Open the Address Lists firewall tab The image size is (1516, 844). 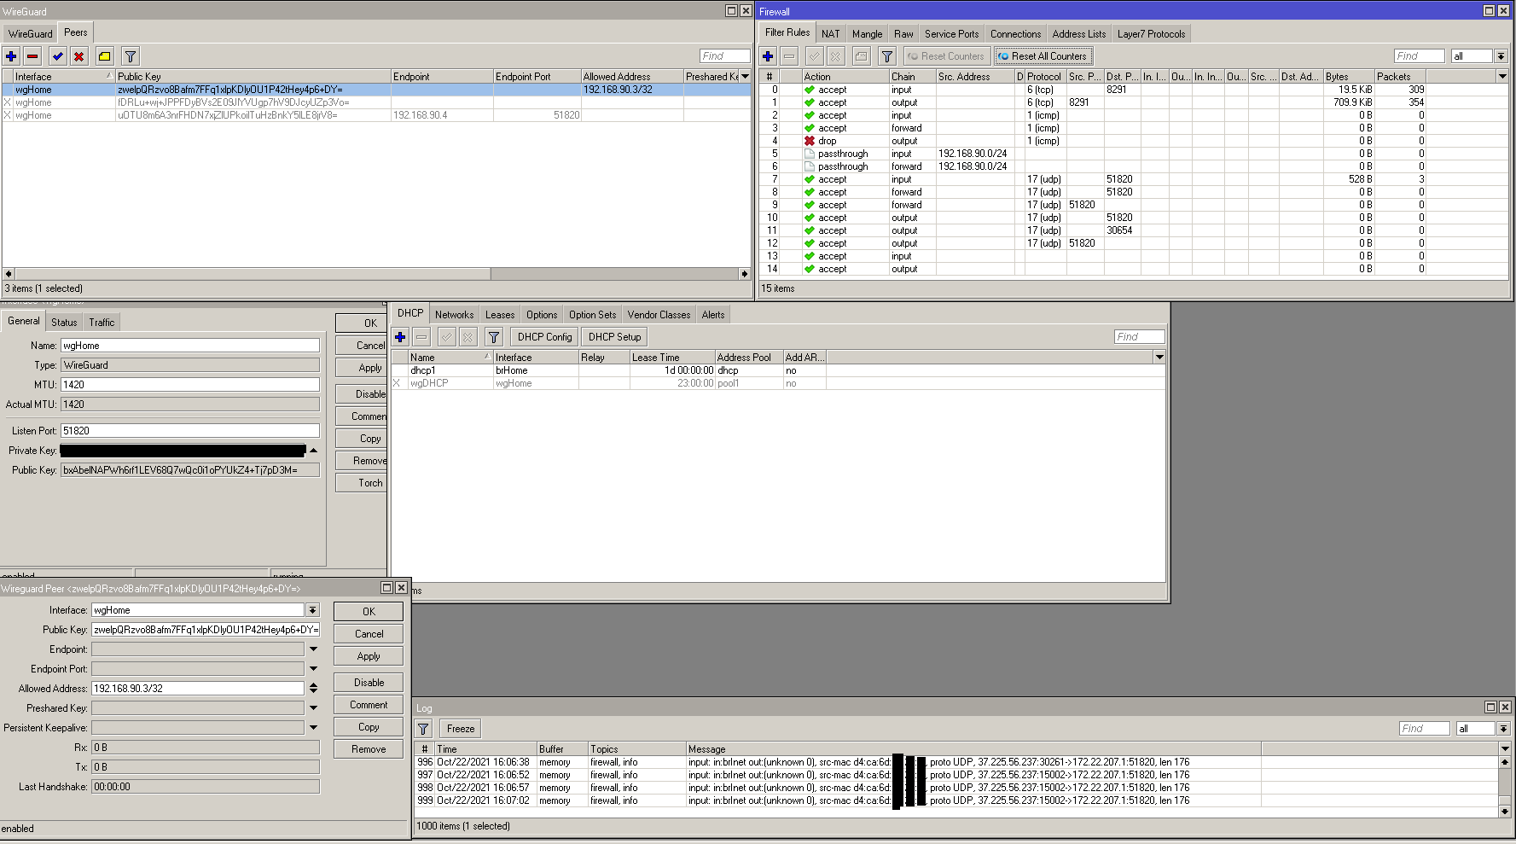pos(1079,34)
